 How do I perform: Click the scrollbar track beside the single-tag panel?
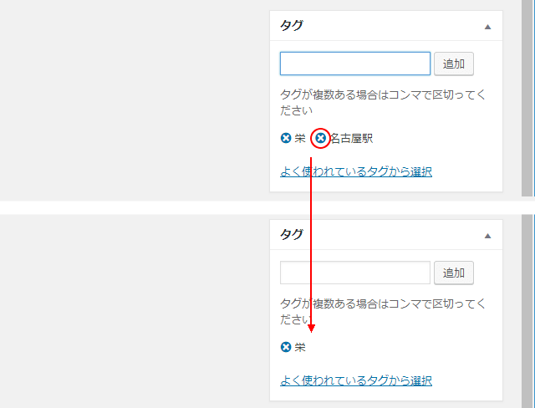pyautogui.click(x=527, y=309)
